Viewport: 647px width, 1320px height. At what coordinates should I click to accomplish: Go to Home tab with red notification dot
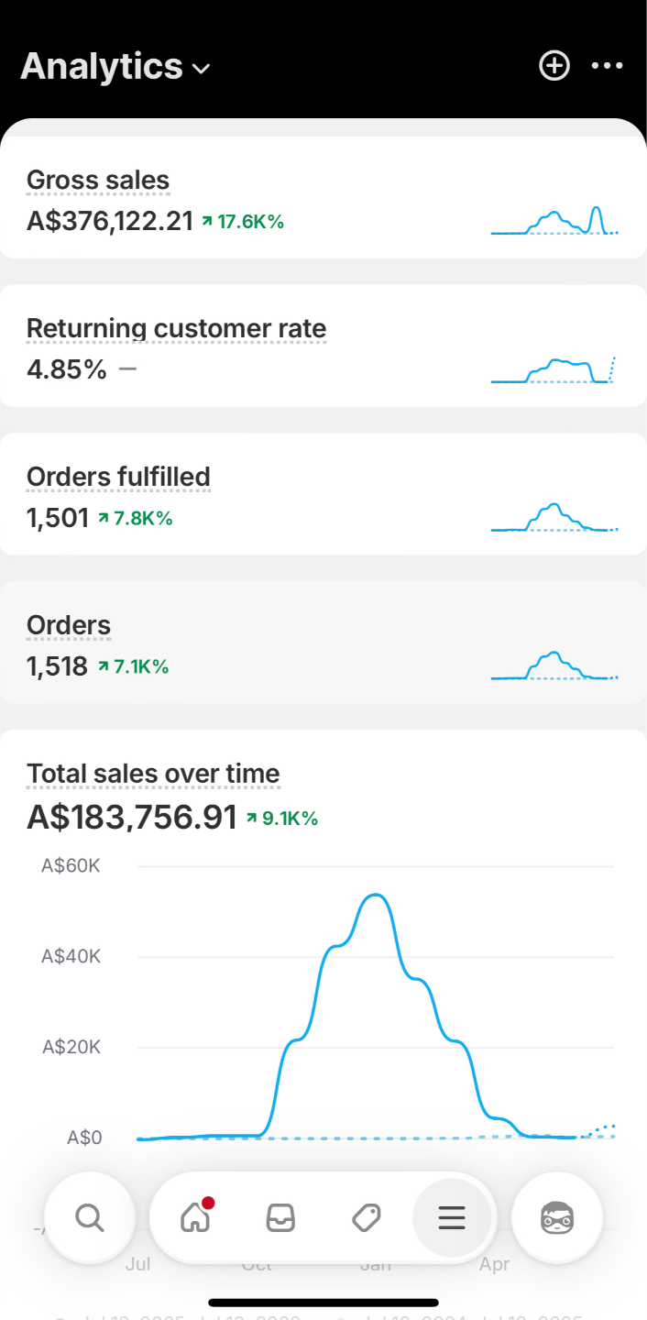click(196, 1216)
